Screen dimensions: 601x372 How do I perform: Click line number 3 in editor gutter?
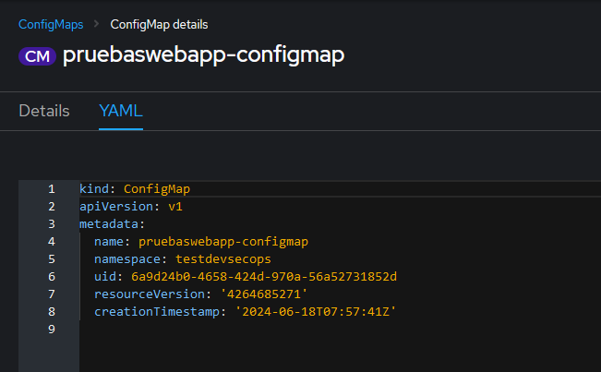pyautogui.click(x=52, y=224)
